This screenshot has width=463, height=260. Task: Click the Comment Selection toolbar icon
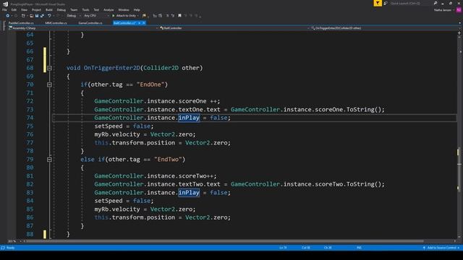167,16
